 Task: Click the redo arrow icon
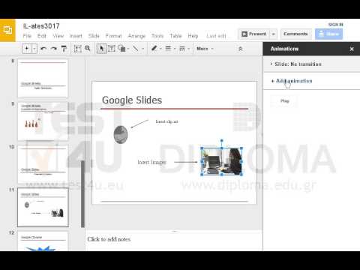coord(54,49)
